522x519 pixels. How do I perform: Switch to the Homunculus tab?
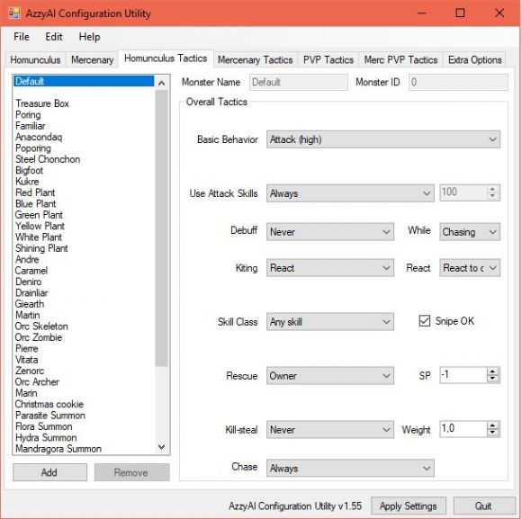pos(35,60)
